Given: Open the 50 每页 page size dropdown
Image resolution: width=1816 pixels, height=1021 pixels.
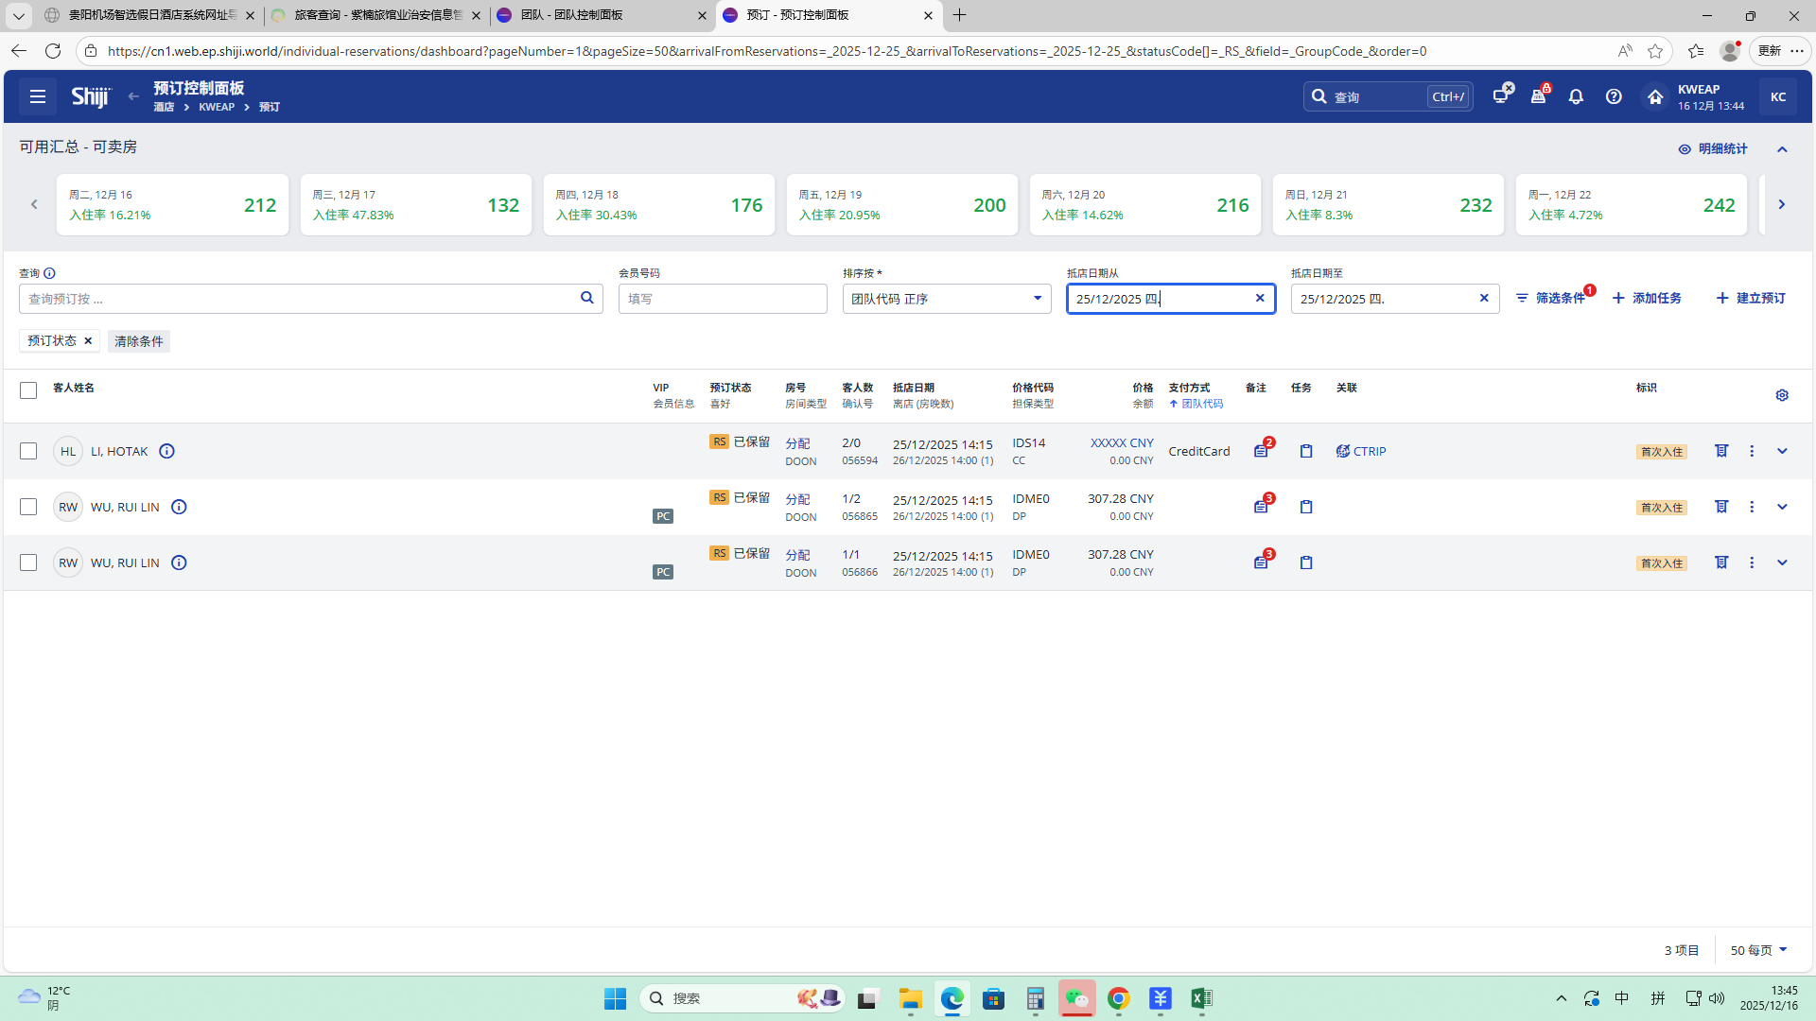Looking at the screenshot, I should pyautogui.click(x=1758, y=950).
